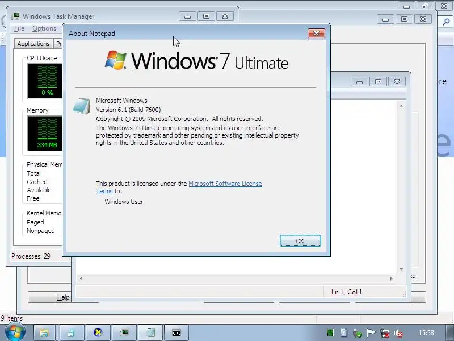Click the network disconnected tray icon

point(385,333)
